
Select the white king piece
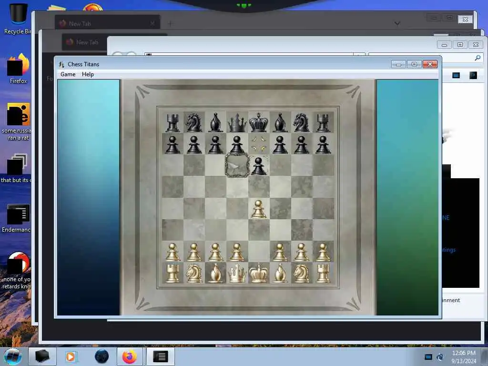coord(259,273)
